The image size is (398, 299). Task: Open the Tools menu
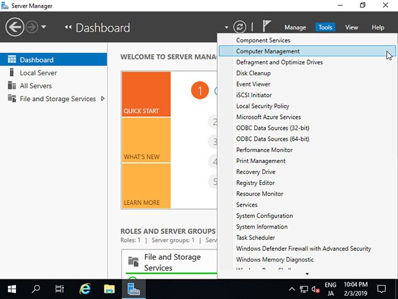[x=325, y=27]
